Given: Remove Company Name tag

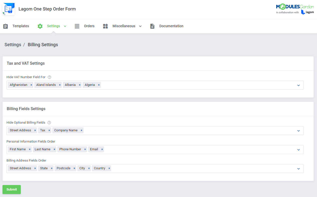Looking at the screenshot, I should pos(82,130).
